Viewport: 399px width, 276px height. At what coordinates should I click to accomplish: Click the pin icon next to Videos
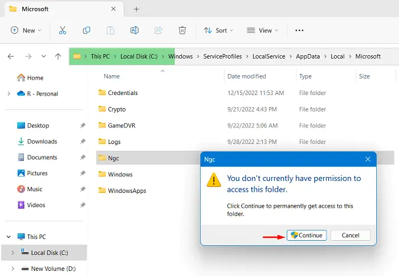pos(83,205)
